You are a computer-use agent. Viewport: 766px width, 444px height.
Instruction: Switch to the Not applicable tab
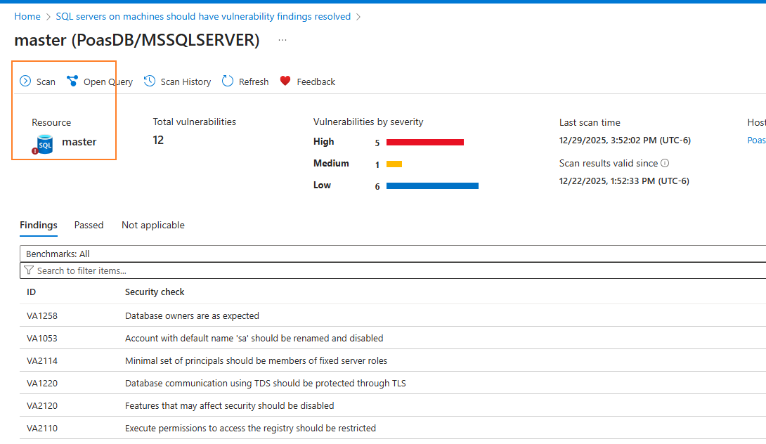[153, 226]
